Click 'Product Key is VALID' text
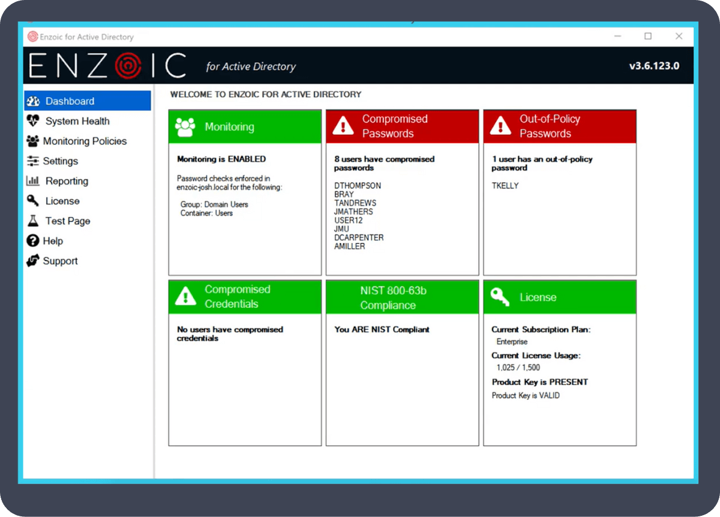This screenshot has width=720, height=517. 526,395
